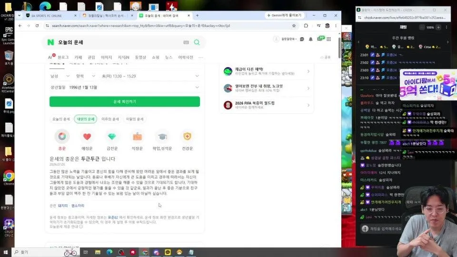Open the 남성 gender dropdown

[x=60, y=76]
